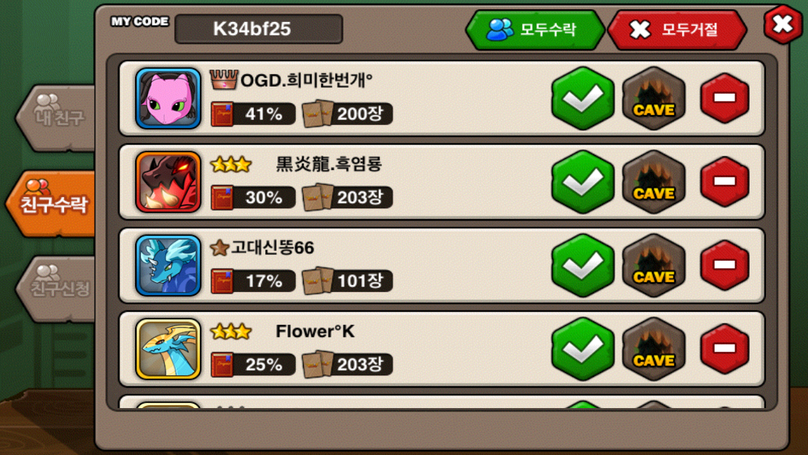808x455 pixels.
Task: Accept 고대신똥66 with the green check
Action: point(583,265)
